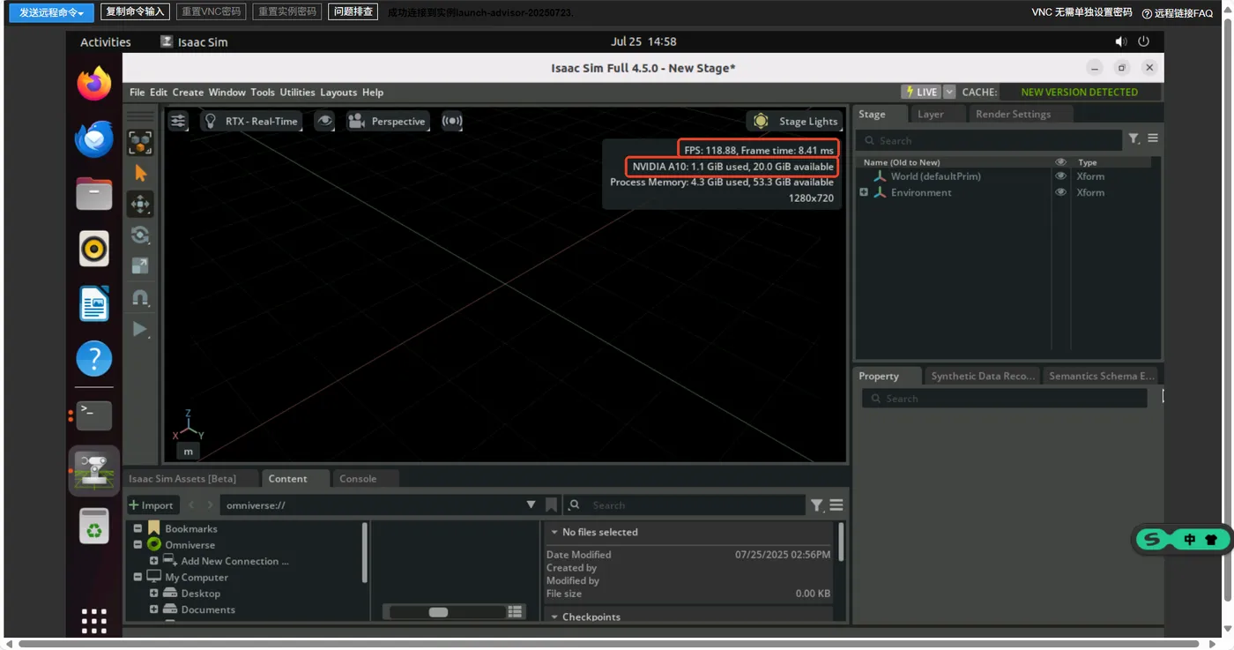Screen dimensions: 1234x650
Task: Collapse the My Computer tree node
Action: [138, 577]
